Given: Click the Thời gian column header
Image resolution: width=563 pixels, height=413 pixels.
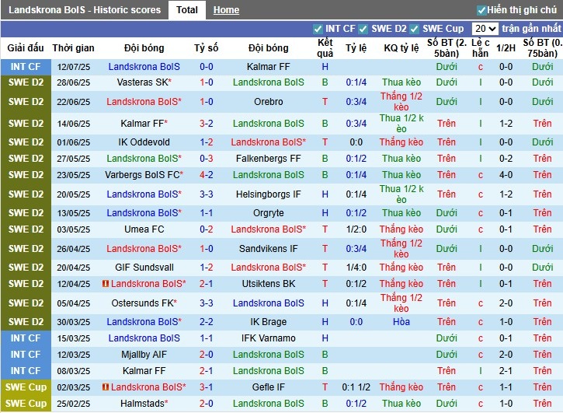Looking at the screenshot, I should (x=73, y=48).
